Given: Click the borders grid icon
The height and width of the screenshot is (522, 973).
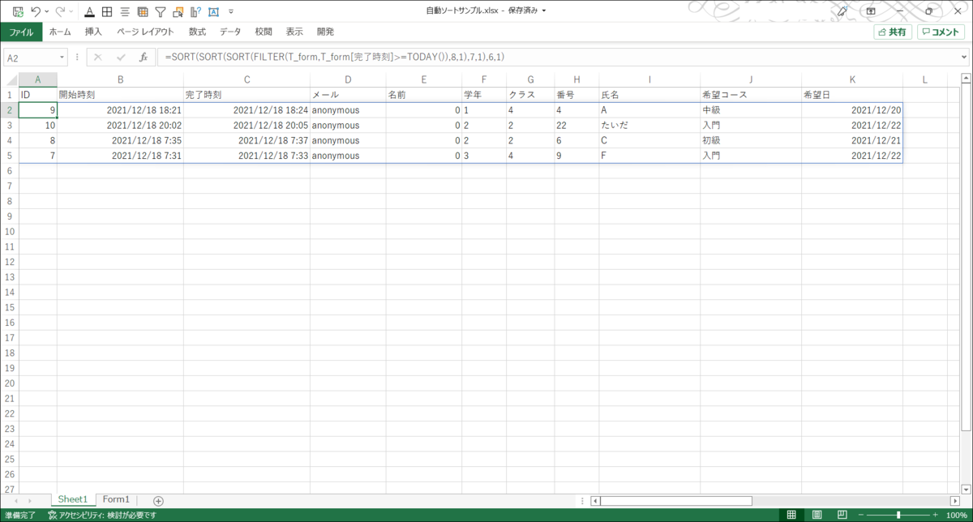Looking at the screenshot, I should (x=106, y=11).
